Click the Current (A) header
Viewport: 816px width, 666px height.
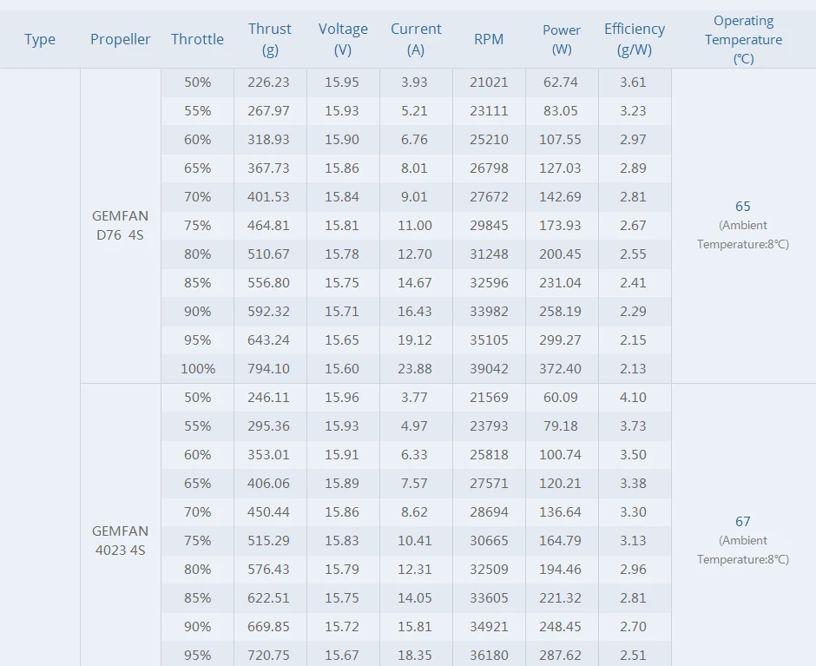pos(416,39)
